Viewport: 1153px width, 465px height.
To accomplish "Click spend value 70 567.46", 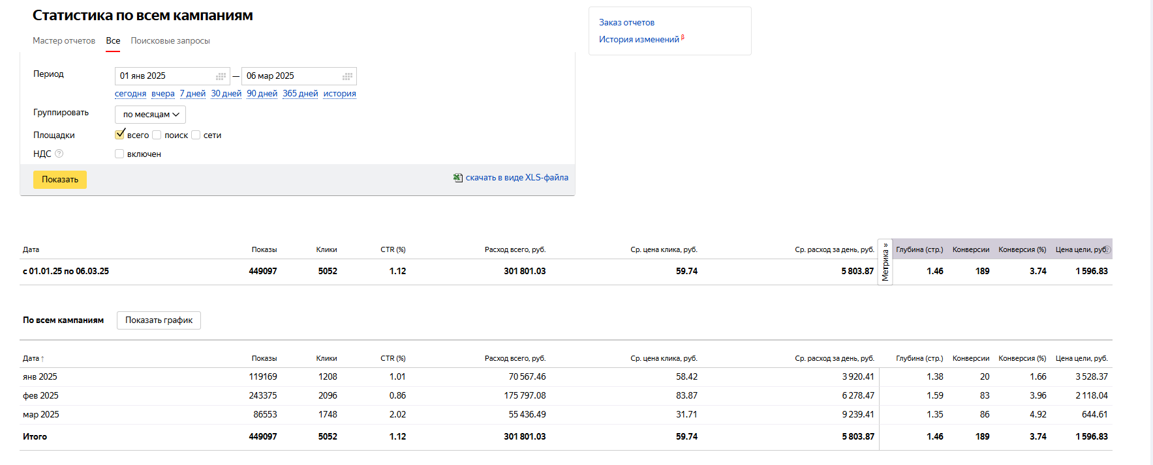I will click(x=527, y=377).
